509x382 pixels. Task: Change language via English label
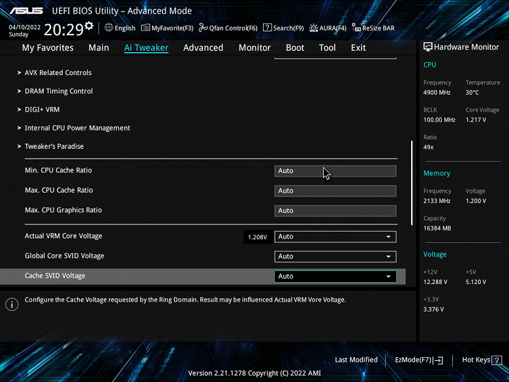125,28
